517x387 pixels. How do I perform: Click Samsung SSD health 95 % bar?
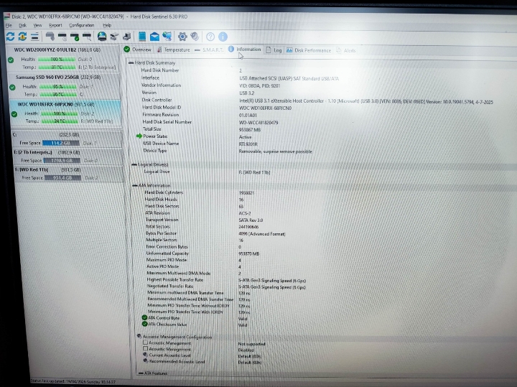(58, 87)
